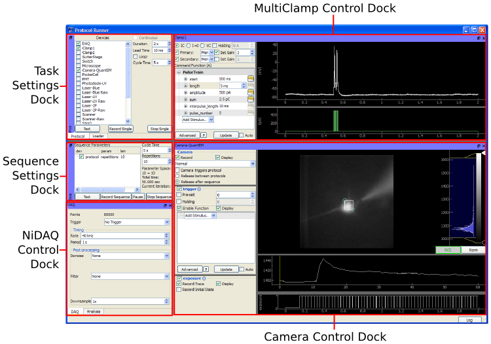Screen dimensions: 491x344
Task: Toggle Secondary signal checkbox
Action: 177,59
